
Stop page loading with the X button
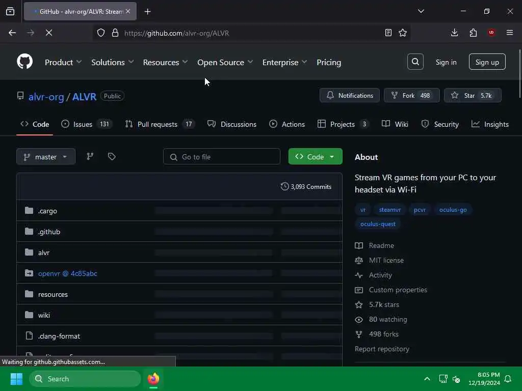click(49, 33)
